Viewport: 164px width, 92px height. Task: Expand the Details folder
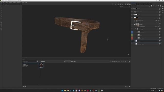(x=137, y=35)
